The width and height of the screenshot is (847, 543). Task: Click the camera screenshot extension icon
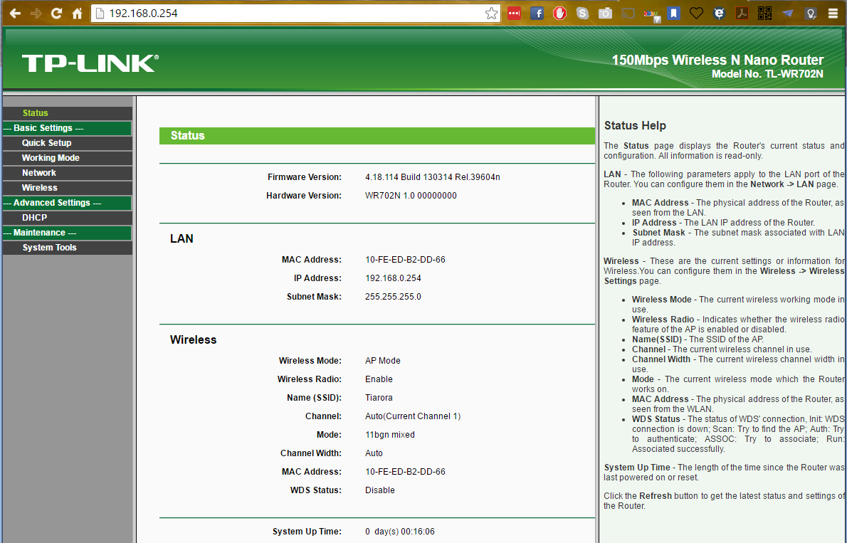coord(605,14)
